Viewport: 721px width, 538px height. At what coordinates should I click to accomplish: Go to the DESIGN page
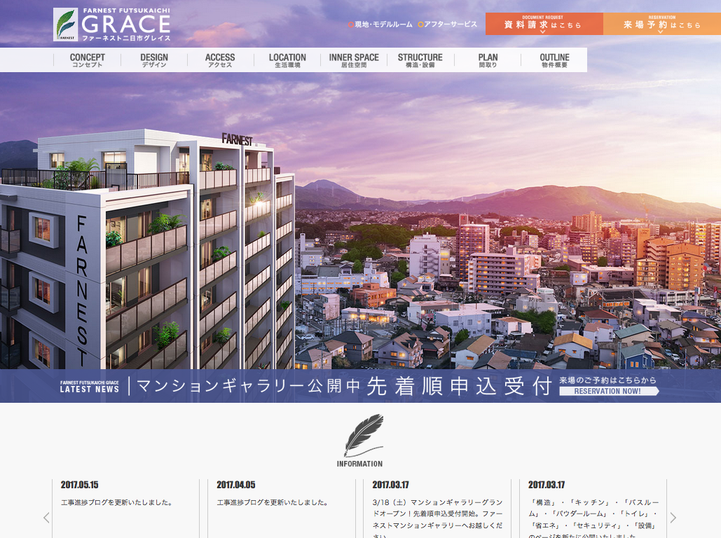point(154,60)
